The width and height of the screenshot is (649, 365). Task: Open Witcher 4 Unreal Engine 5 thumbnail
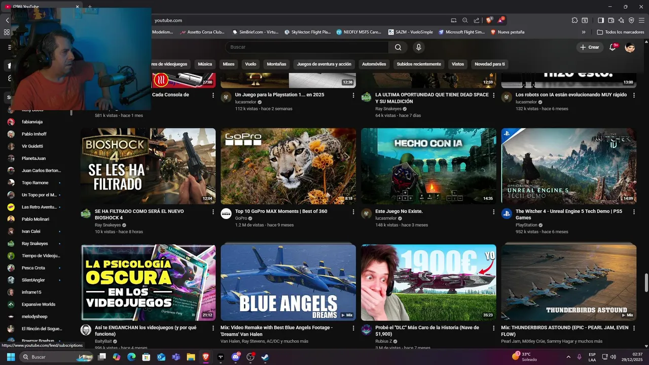tap(569, 166)
